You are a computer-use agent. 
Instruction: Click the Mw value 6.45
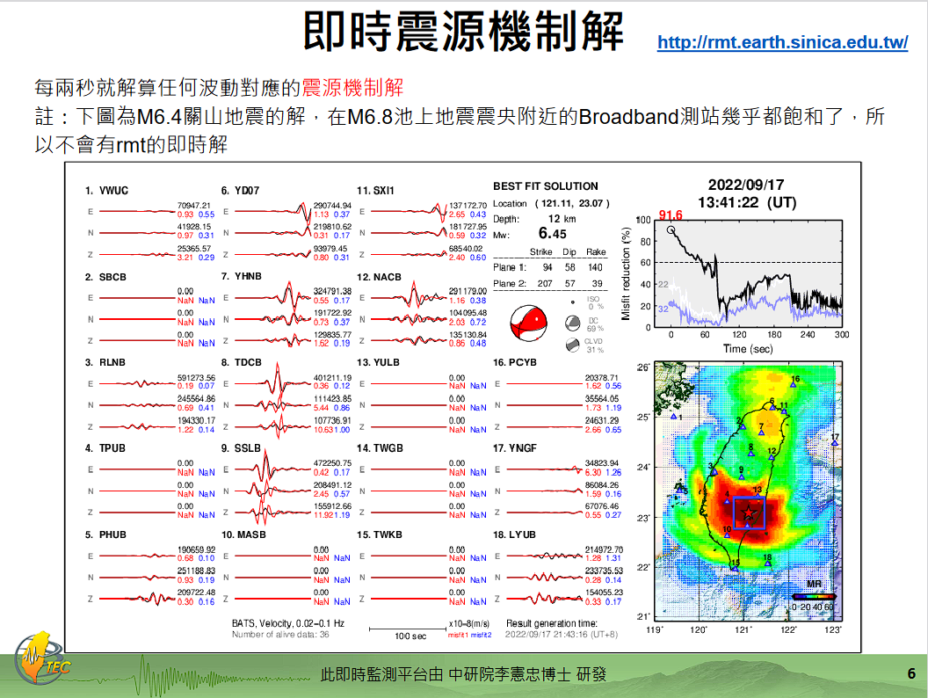pos(552,234)
